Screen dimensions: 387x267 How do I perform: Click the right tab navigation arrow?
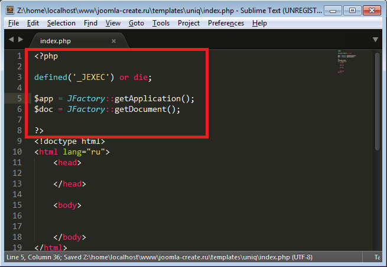21,40
